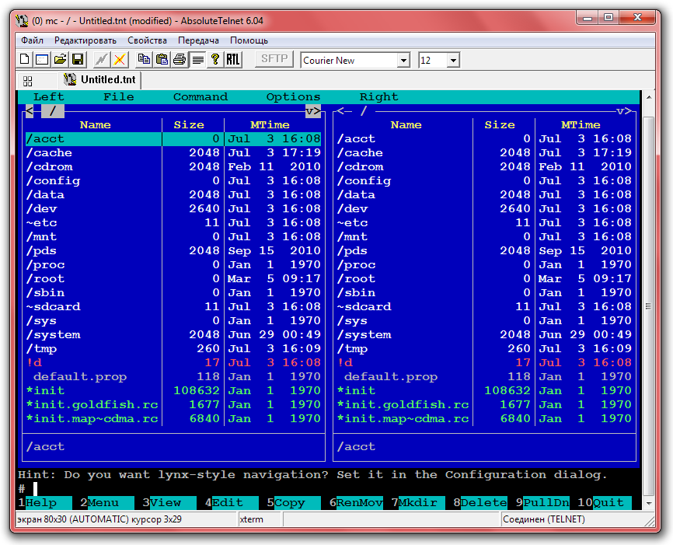This screenshot has height=545, width=673.
Task: Click right panel history <- arrow
Action: (x=344, y=111)
